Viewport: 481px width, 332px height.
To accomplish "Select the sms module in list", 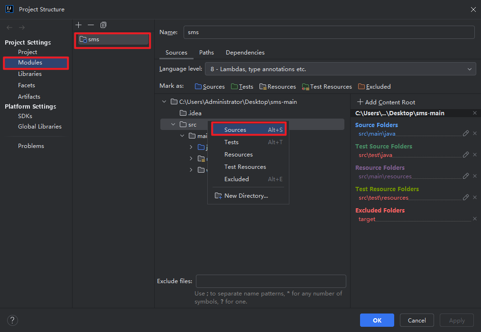I will (113, 39).
